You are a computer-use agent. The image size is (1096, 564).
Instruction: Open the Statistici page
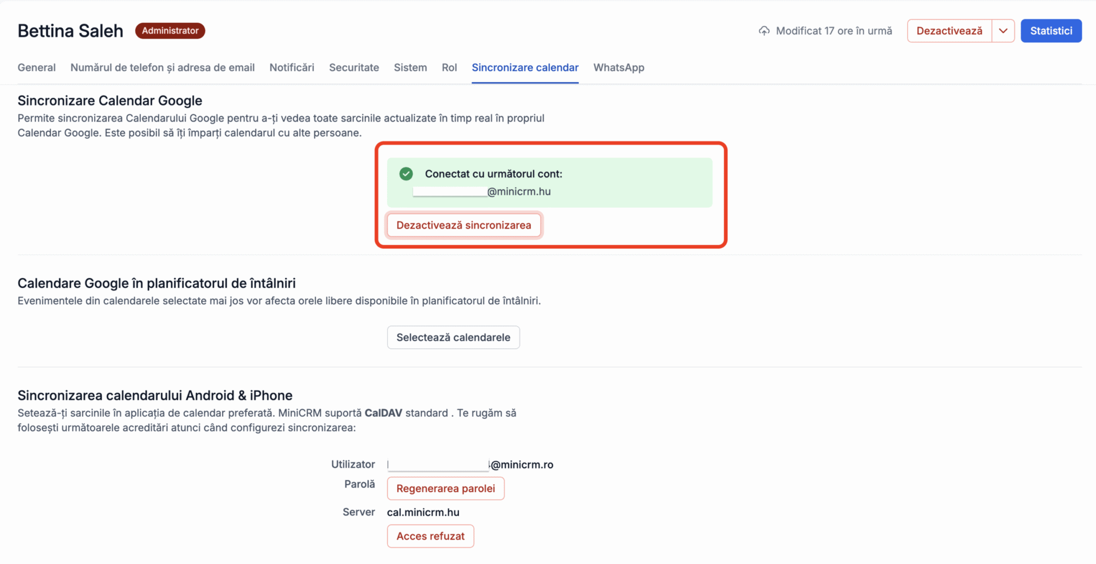pyautogui.click(x=1051, y=31)
